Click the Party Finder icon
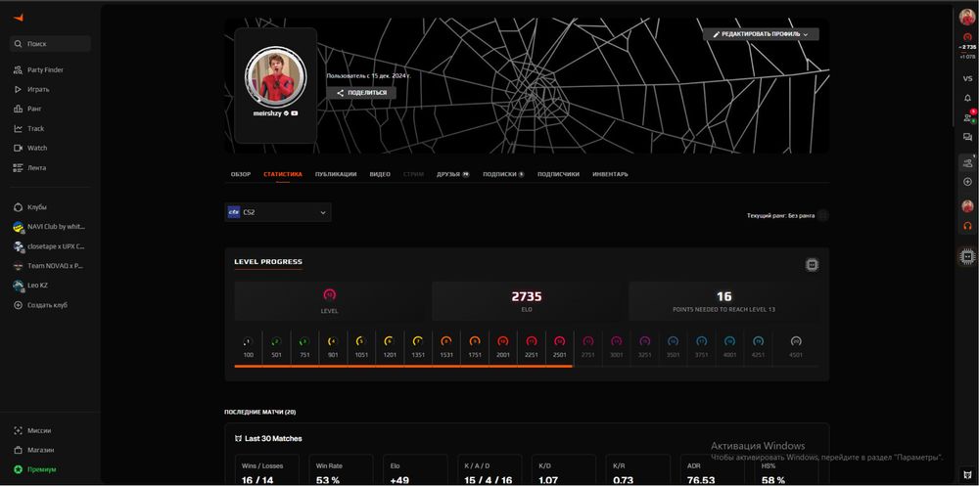Screen dimensions: 979x486 (18, 69)
